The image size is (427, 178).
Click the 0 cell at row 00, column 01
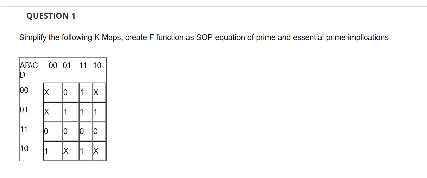click(x=71, y=93)
